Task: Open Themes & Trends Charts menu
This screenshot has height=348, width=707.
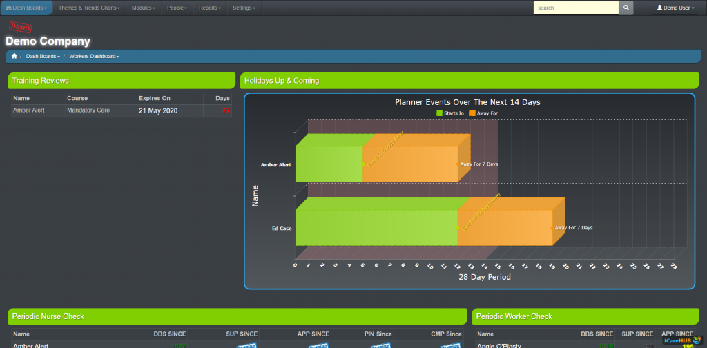Action: [x=89, y=8]
